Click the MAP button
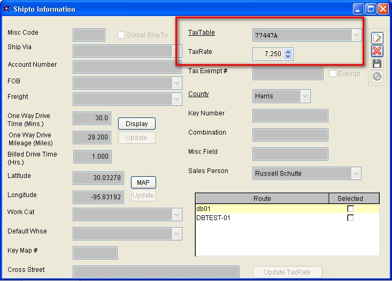Image resolution: width=392 pixels, height=281 pixels. click(x=143, y=183)
